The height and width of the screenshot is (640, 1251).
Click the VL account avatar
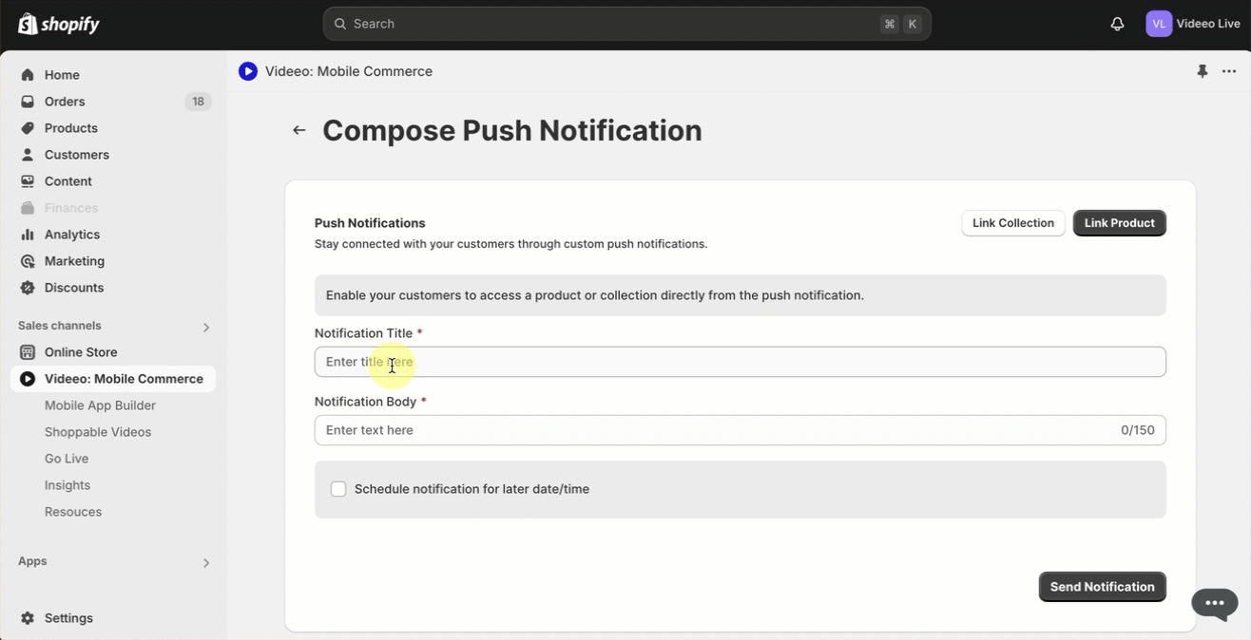[1158, 24]
